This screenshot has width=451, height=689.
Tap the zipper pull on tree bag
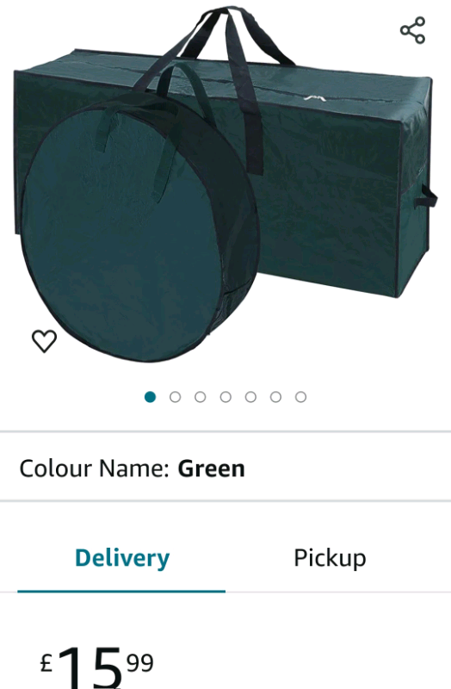pyautogui.click(x=314, y=98)
